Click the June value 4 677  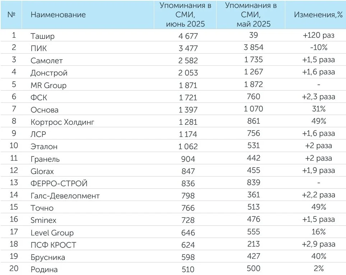[x=188, y=36]
